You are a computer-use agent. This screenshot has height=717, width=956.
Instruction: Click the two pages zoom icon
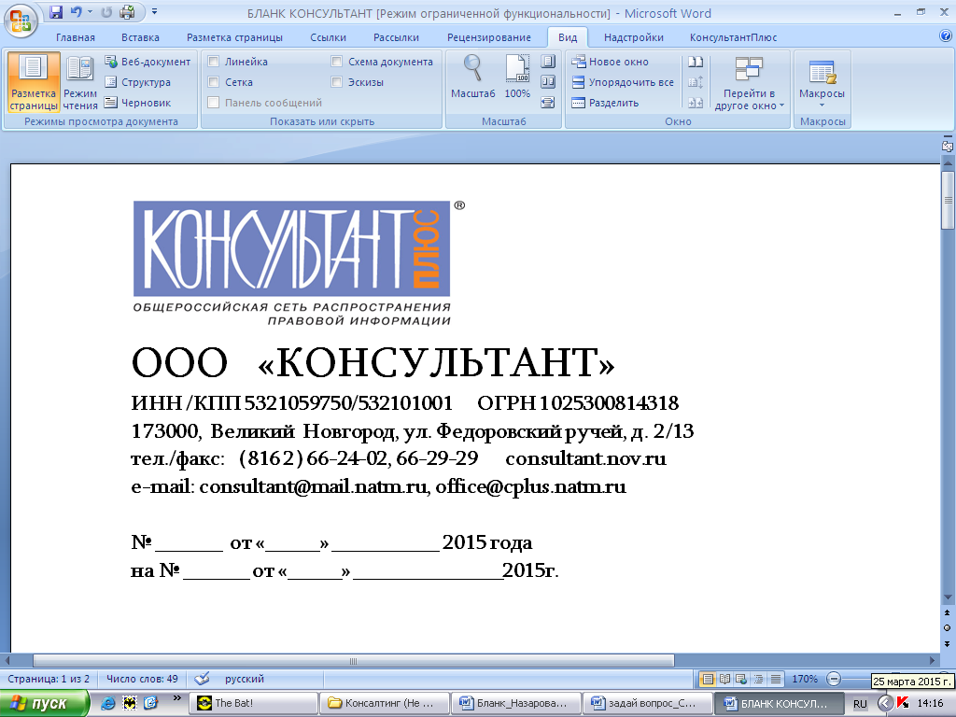coord(548,82)
